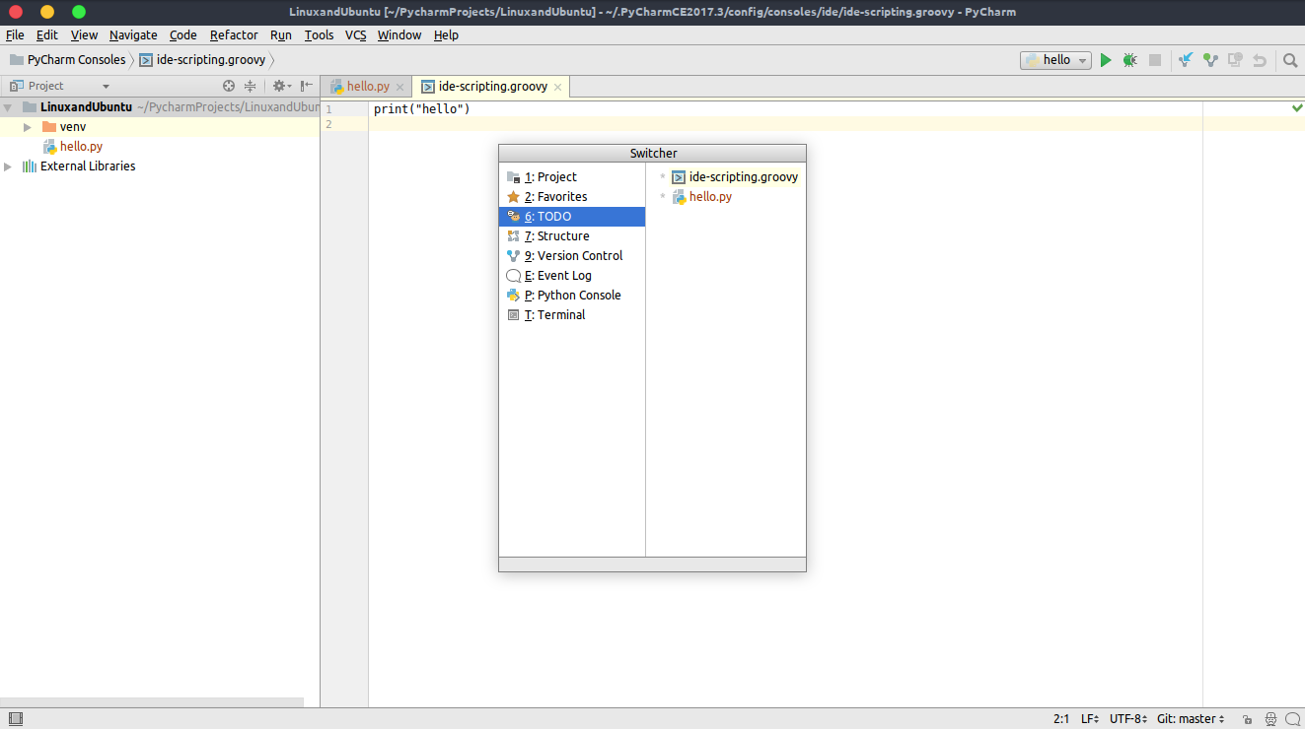
Task: Run the hello configuration
Action: point(1106,60)
